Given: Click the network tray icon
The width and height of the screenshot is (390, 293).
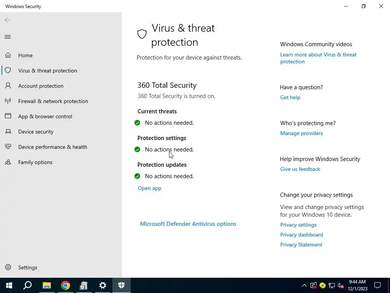Looking at the screenshot, I should point(332,285).
